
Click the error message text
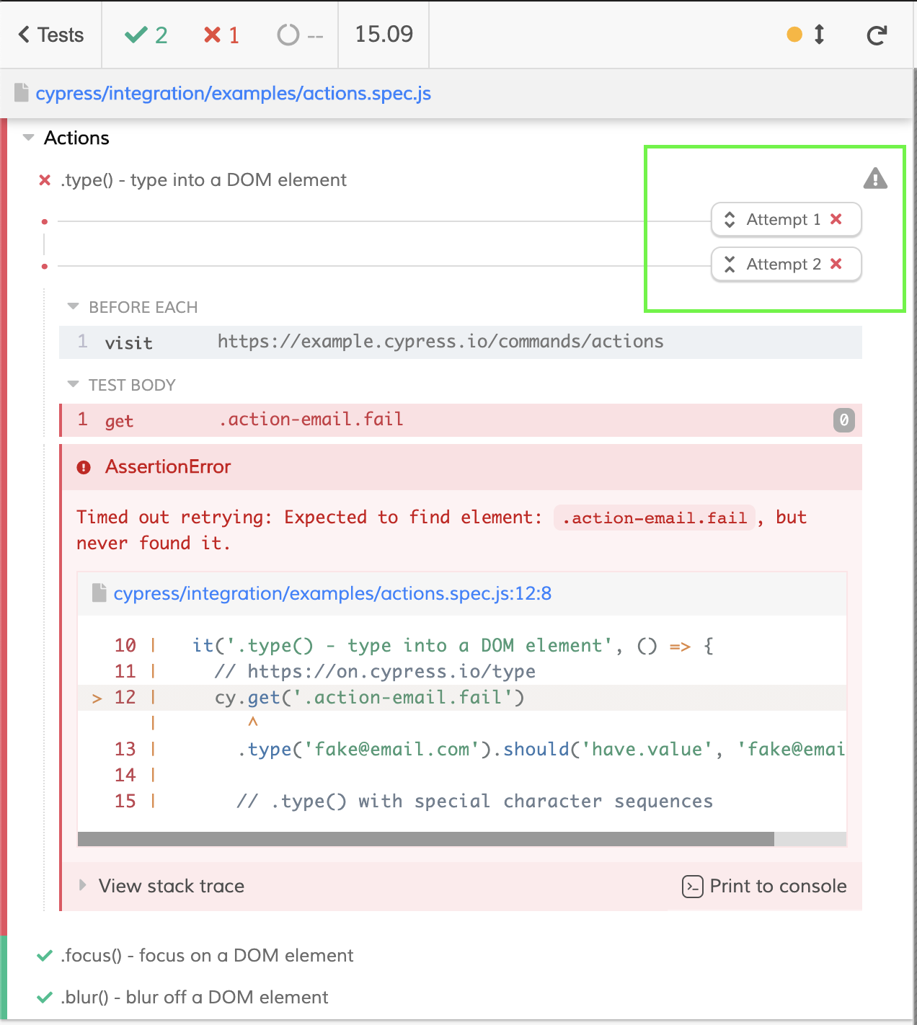coord(441,530)
